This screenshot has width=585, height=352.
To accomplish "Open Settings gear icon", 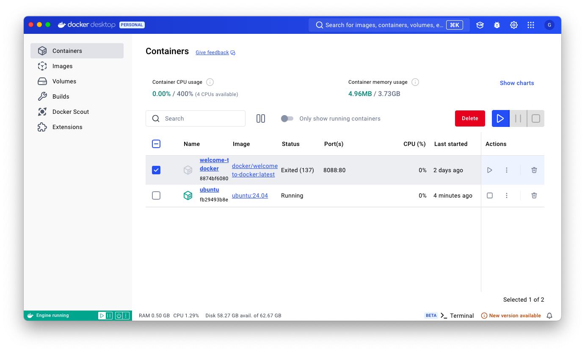I will point(514,25).
